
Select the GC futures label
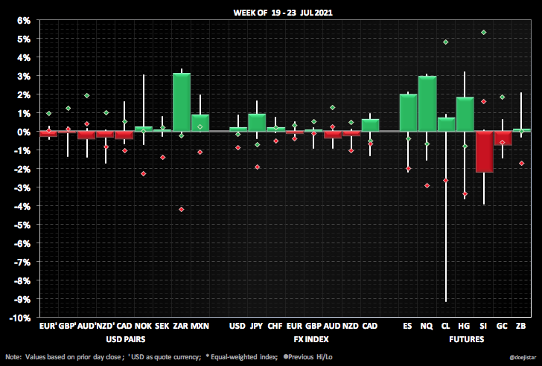tap(502, 326)
